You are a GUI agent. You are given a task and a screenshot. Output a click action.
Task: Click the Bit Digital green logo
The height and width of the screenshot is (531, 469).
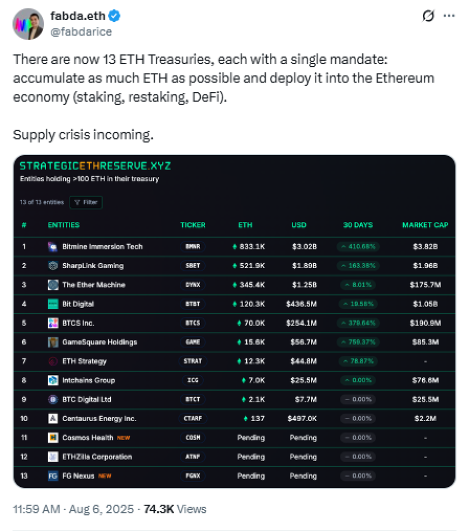53,304
